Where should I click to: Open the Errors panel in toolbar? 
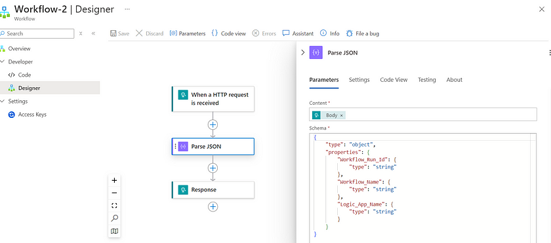(264, 33)
